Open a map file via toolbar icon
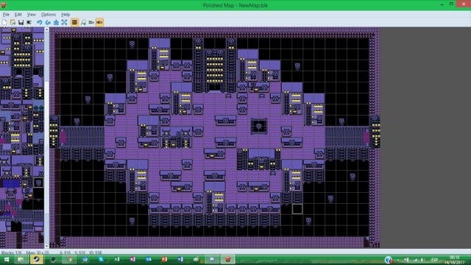This screenshot has width=471, height=265. tap(13, 22)
